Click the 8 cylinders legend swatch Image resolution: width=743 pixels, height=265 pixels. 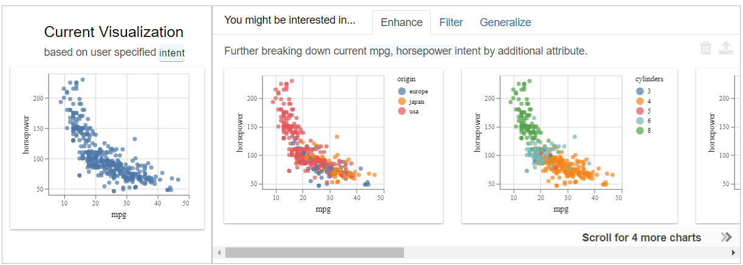click(639, 130)
